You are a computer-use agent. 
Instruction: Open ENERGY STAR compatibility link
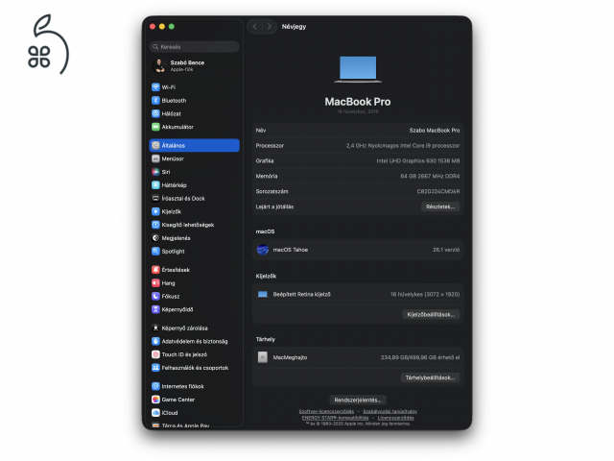(335, 418)
